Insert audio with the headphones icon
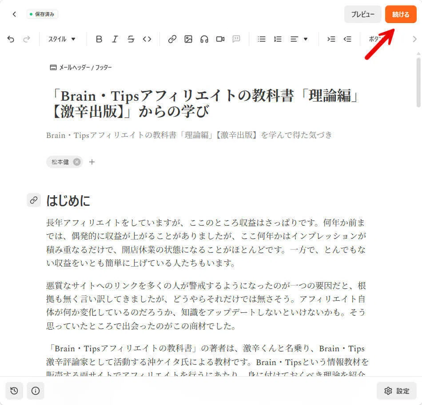The height and width of the screenshot is (405, 422). pyautogui.click(x=204, y=39)
